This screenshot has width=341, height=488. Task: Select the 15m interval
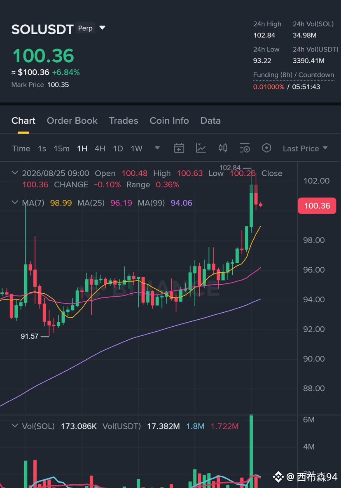tap(61, 149)
